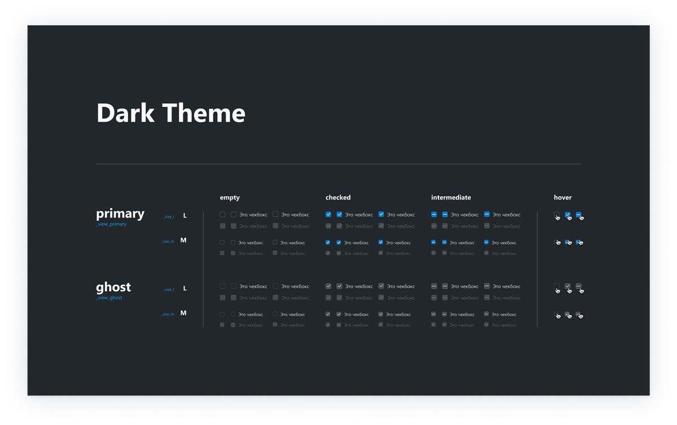
Task: Click the hover-column intermediate checkbox, primary size M
Action: (578, 242)
